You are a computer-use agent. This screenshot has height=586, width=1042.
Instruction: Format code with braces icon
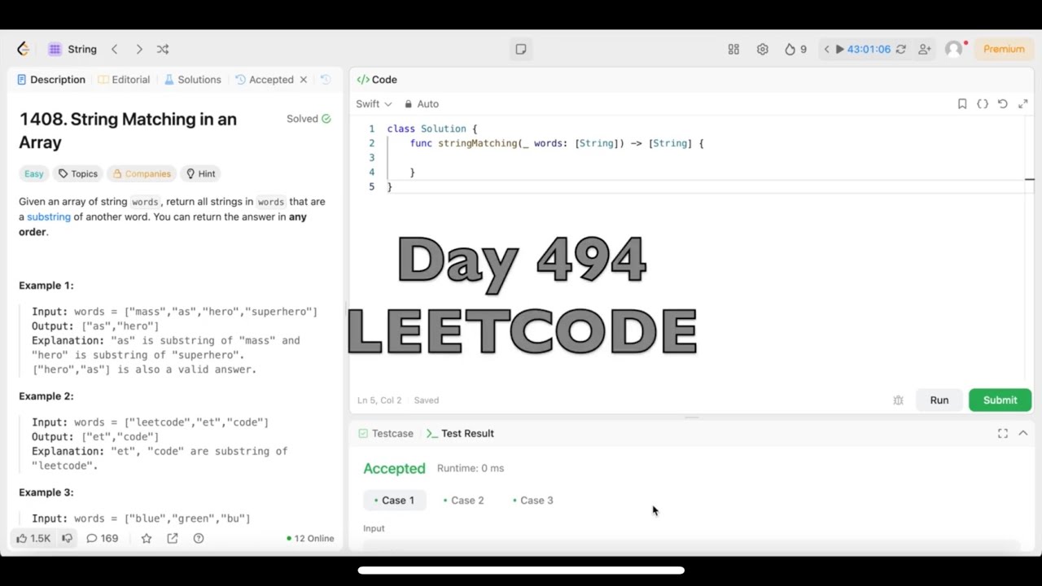point(983,104)
